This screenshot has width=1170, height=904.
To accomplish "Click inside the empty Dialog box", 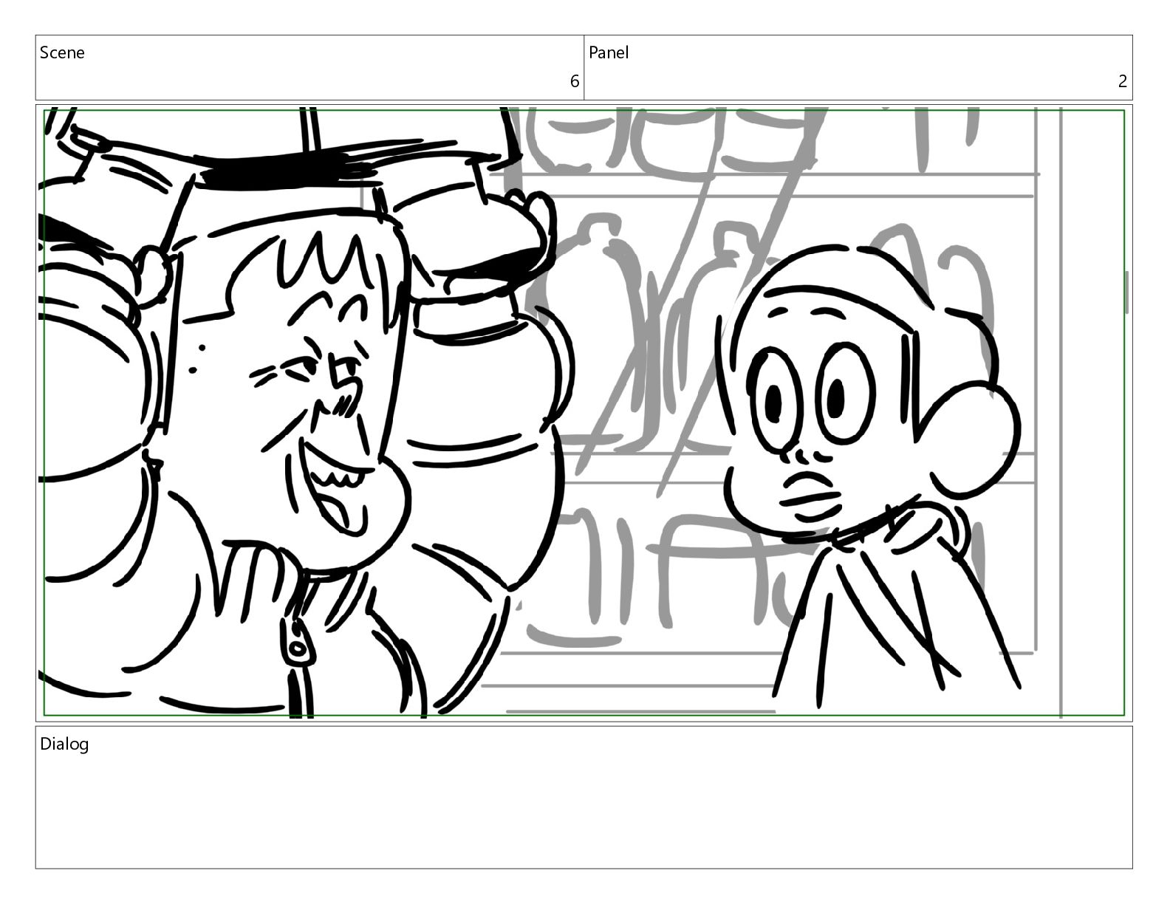I will pos(584,798).
